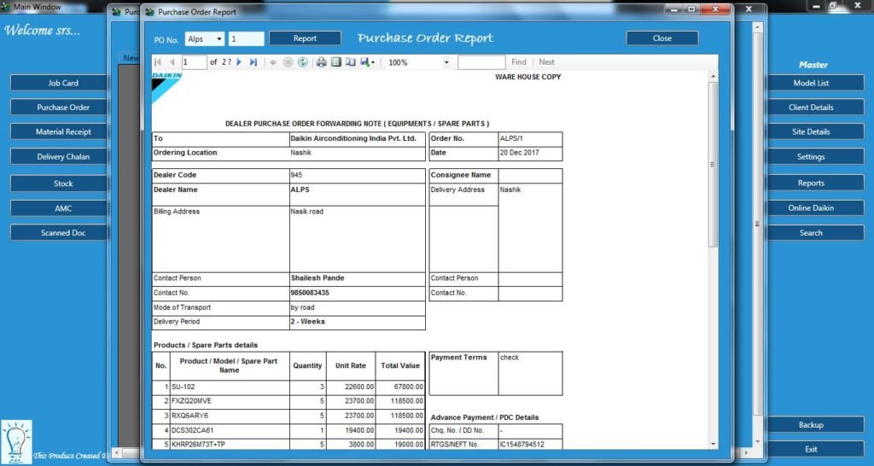Click order number ALPS/1 cell
Viewport: 874px width, 466px height.
click(x=530, y=139)
